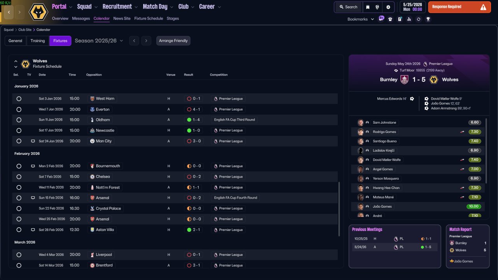Viewport: 498px width, 280px height.
Task: Select the Bournemouth fixture radio button
Action: click(x=19, y=166)
